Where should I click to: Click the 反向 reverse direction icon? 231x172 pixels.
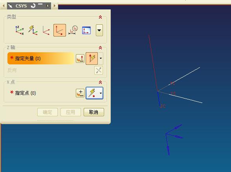pyautogui.click(x=99, y=70)
